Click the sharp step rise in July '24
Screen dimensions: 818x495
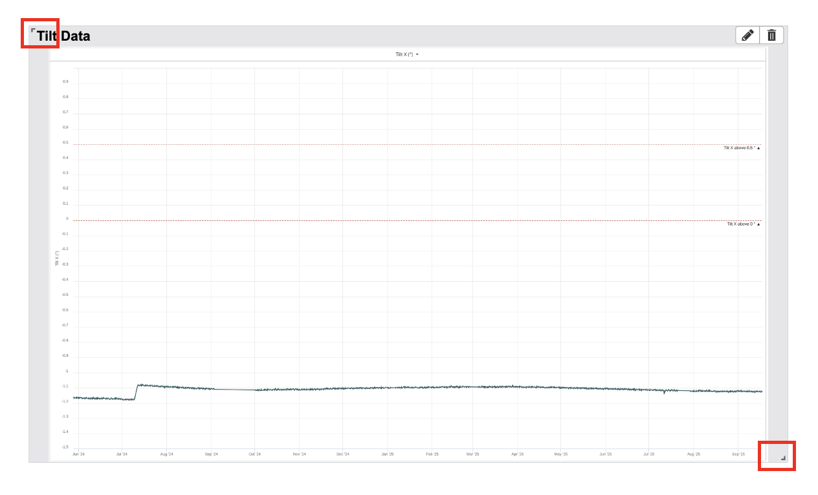[x=136, y=392]
